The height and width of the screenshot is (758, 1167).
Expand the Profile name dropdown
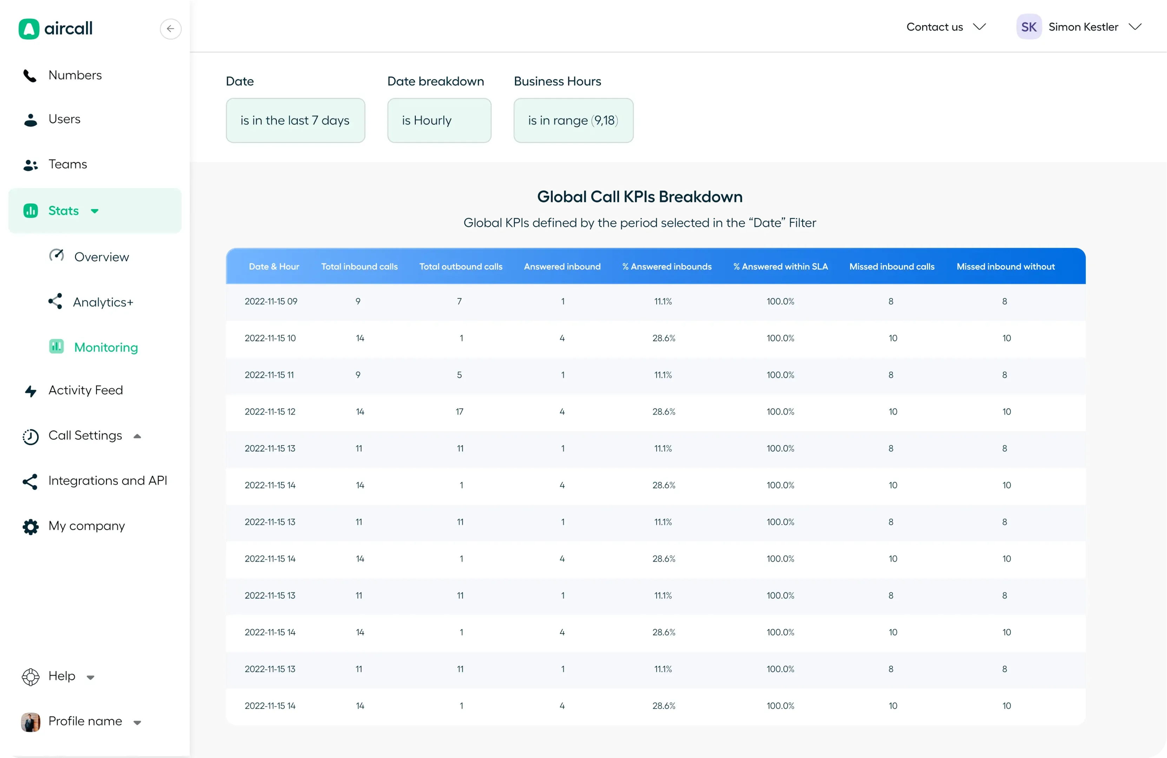(x=137, y=722)
